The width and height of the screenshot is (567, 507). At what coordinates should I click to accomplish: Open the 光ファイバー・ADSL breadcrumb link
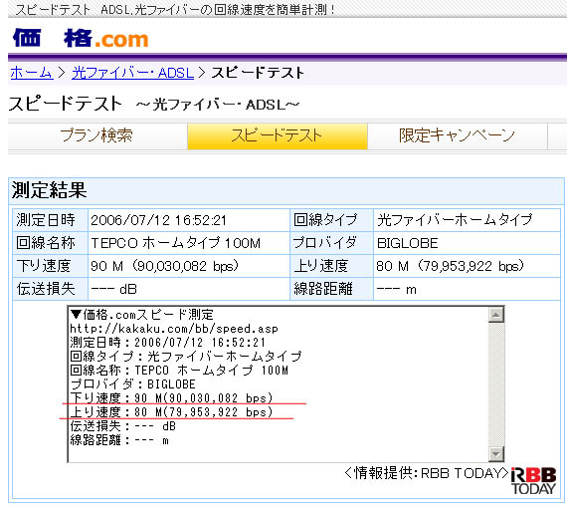132,73
